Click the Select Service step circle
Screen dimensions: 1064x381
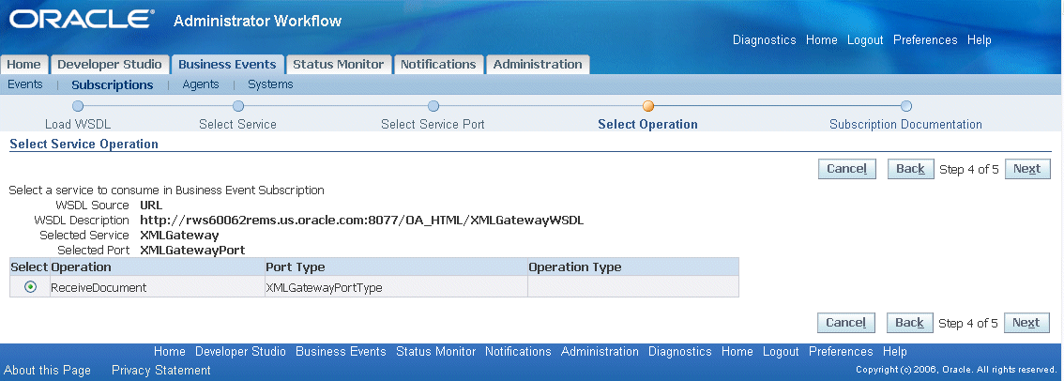tap(238, 106)
